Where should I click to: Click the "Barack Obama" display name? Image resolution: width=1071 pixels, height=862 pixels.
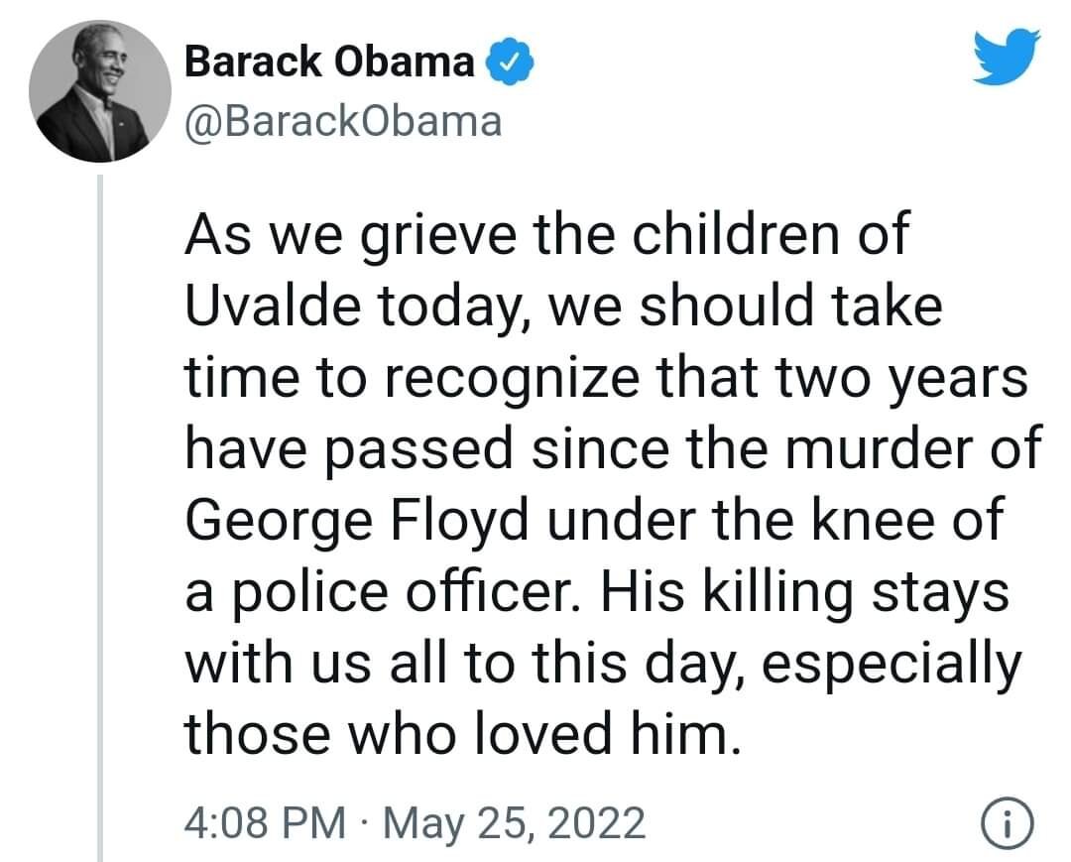coord(331,63)
